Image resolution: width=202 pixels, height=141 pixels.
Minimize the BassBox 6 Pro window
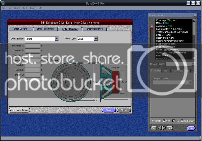click(188, 3)
